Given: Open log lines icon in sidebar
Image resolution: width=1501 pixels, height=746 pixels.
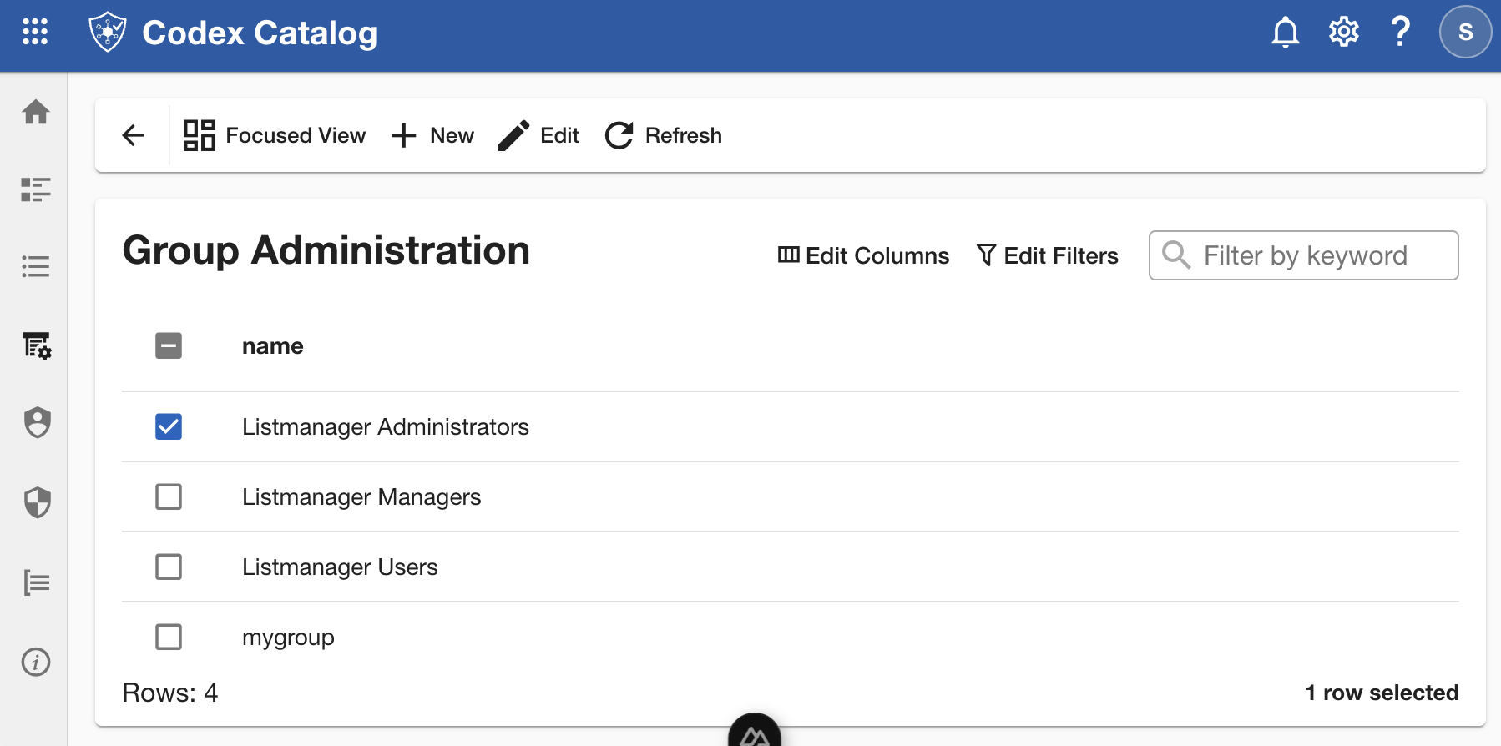Looking at the screenshot, I should pos(37,582).
